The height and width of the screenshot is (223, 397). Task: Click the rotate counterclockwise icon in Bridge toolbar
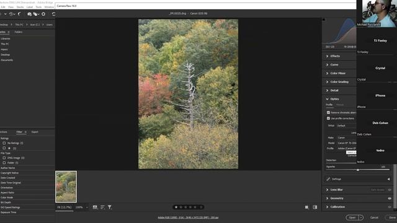tap(54, 14)
